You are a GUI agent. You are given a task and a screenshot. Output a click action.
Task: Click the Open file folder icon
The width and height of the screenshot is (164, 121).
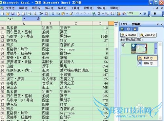(8, 14)
